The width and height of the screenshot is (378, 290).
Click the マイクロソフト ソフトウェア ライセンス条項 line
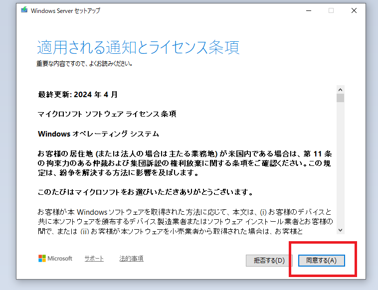[107, 114]
